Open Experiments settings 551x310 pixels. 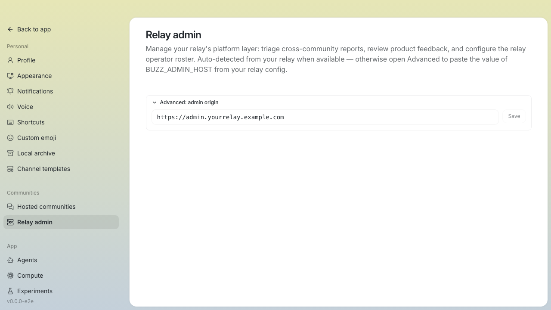pos(61,291)
